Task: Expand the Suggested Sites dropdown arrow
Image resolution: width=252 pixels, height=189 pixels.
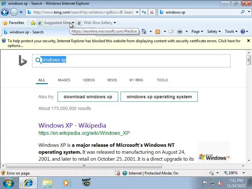Action: coord(73,23)
